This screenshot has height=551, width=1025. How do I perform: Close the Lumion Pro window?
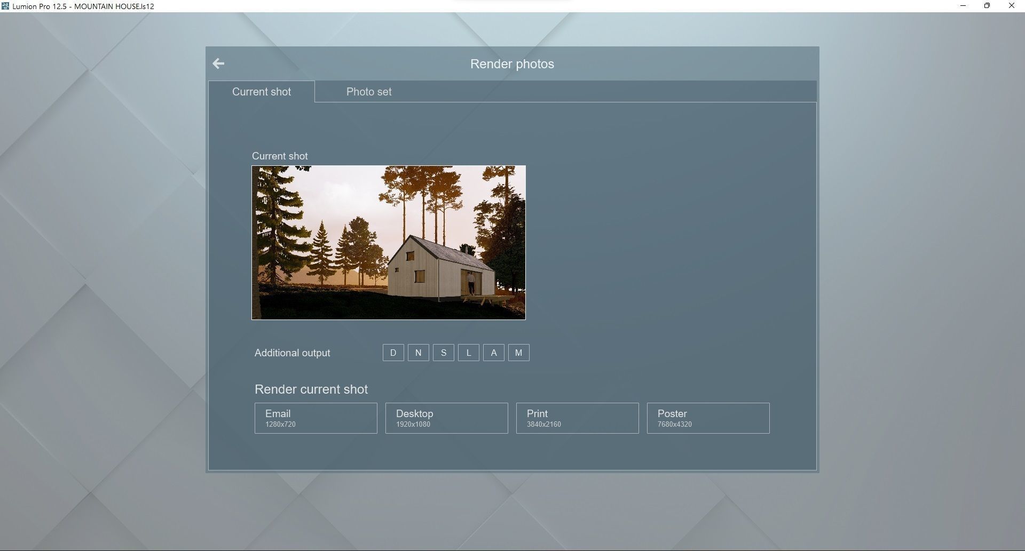(x=1012, y=6)
